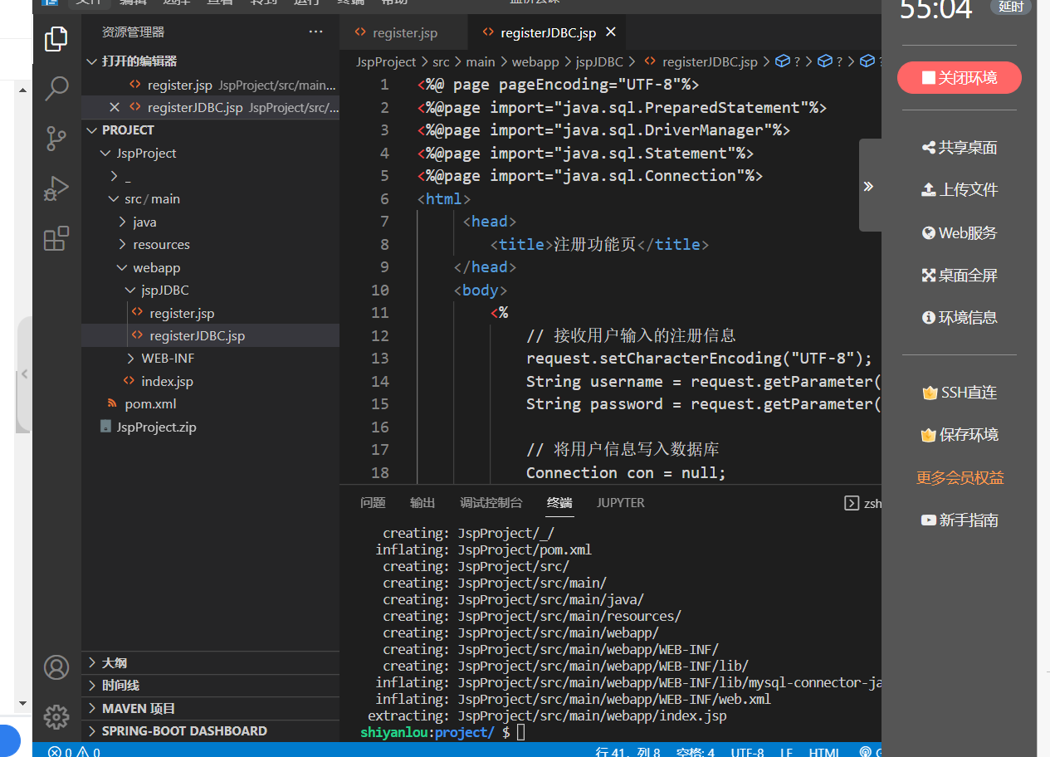Open the Source Control branch icon
1050x757 pixels.
[x=56, y=139]
